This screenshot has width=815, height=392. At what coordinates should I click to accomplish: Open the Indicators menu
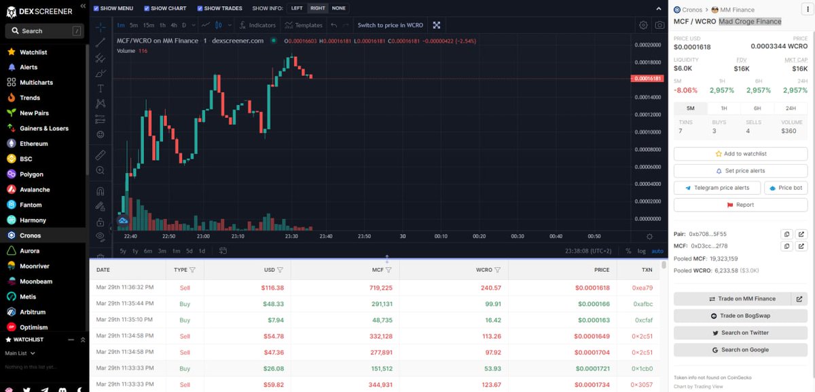tap(257, 25)
